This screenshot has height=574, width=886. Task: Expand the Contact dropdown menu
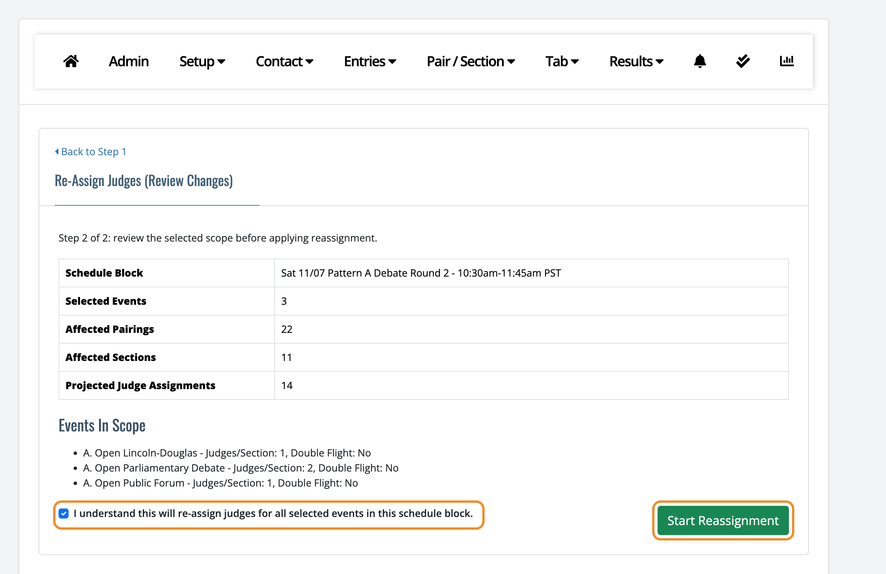[x=284, y=62]
